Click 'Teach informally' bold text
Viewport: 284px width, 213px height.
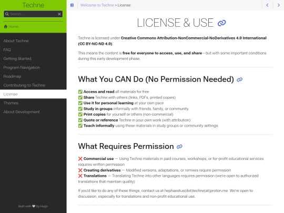tap(99, 126)
